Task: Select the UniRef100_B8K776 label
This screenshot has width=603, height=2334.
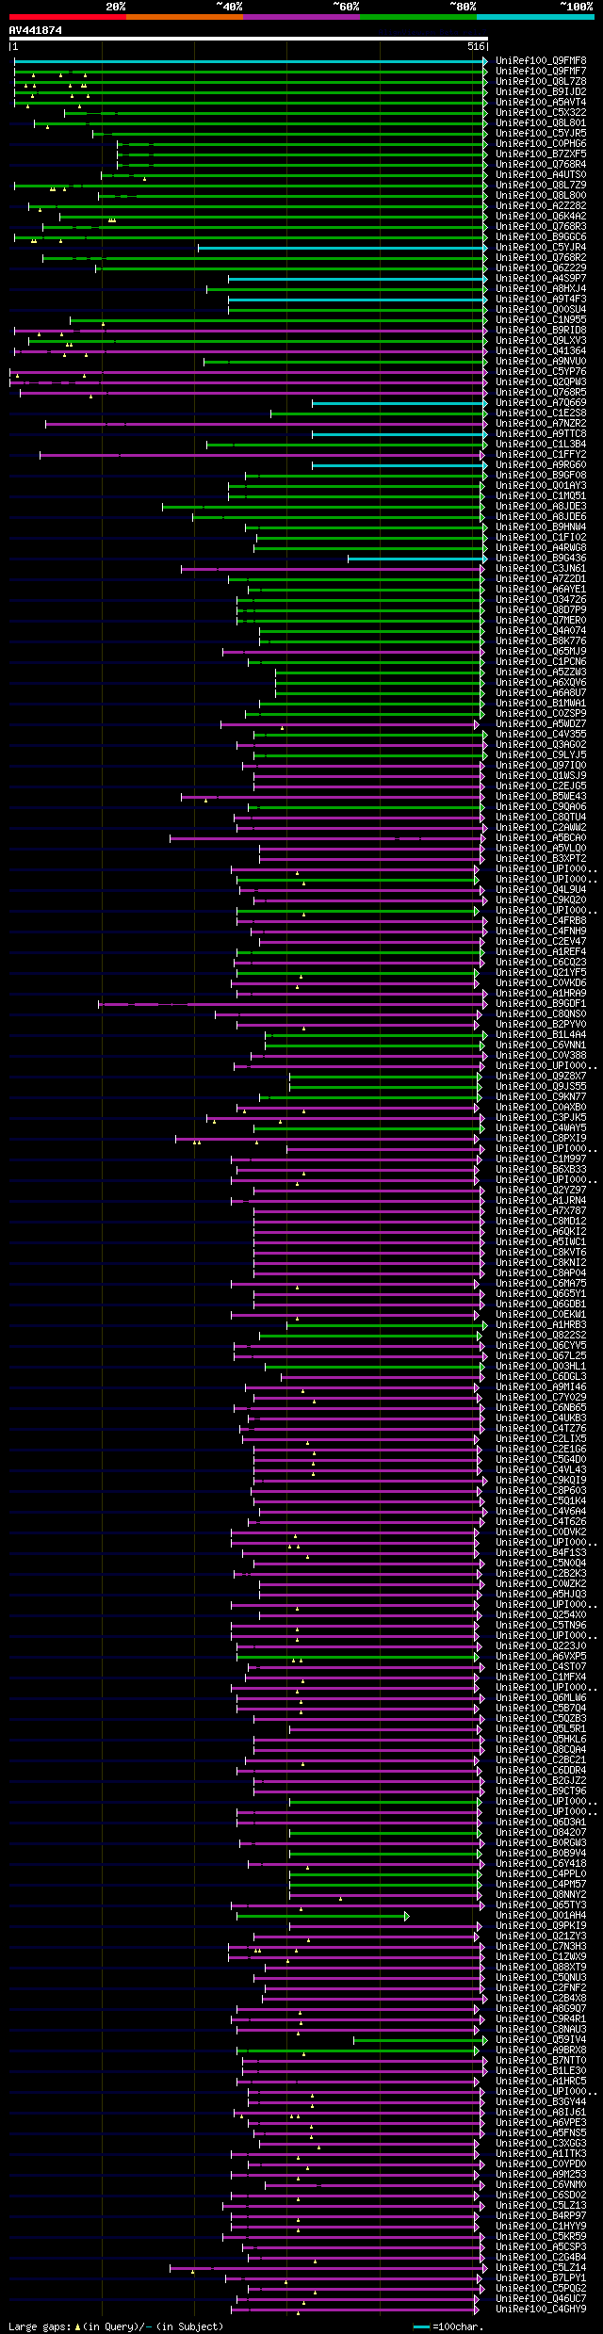Action: pyautogui.click(x=541, y=641)
